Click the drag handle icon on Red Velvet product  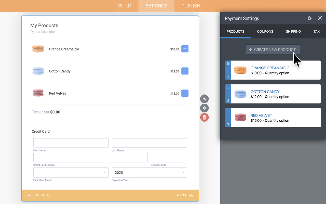click(x=228, y=110)
